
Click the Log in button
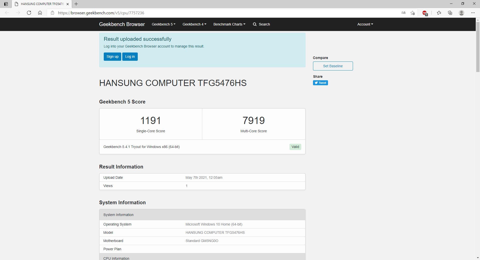click(x=130, y=56)
